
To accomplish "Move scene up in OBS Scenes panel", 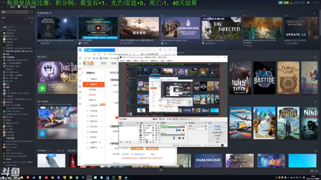I will 127,142.
